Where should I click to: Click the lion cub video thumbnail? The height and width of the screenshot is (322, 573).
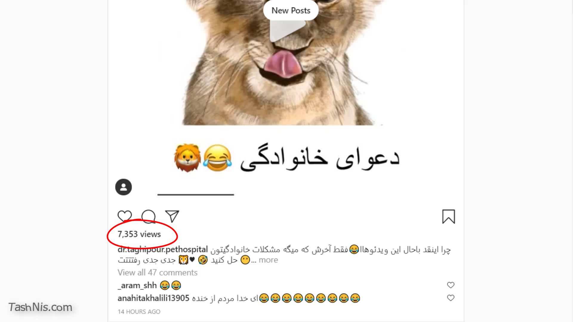282,63
